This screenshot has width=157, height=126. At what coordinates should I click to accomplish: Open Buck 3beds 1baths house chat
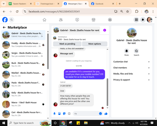pyautogui.click(x=23, y=65)
